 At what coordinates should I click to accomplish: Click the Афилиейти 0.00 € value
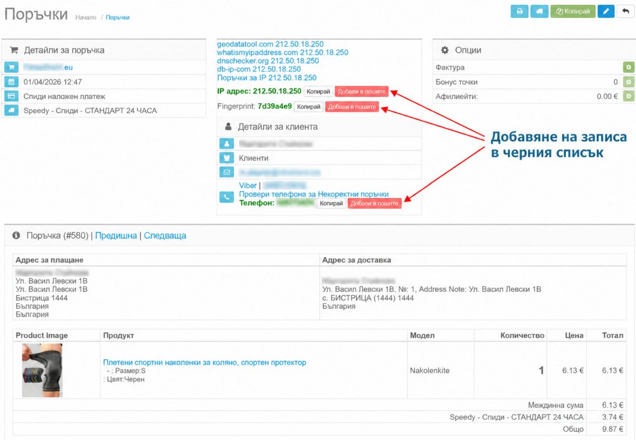(607, 96)
